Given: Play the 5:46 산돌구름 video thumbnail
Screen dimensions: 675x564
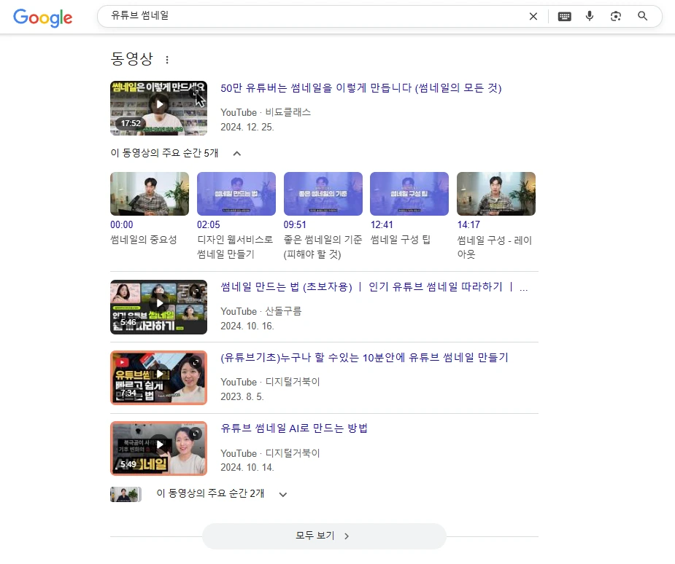Looking at the screenshot, I should (x=158, y=307).
